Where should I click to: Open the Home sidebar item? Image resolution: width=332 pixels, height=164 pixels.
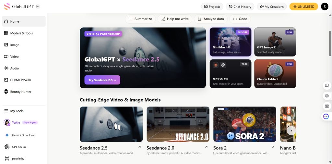click(x=24, y=21)
